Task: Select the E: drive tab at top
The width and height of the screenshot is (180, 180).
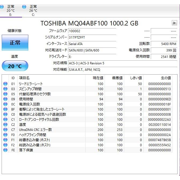Action: click(x=10, y=10)
